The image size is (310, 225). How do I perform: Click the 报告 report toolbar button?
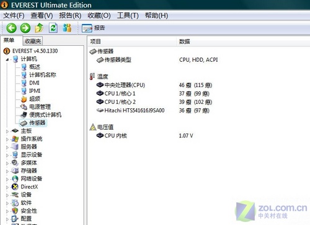(94, 28)
